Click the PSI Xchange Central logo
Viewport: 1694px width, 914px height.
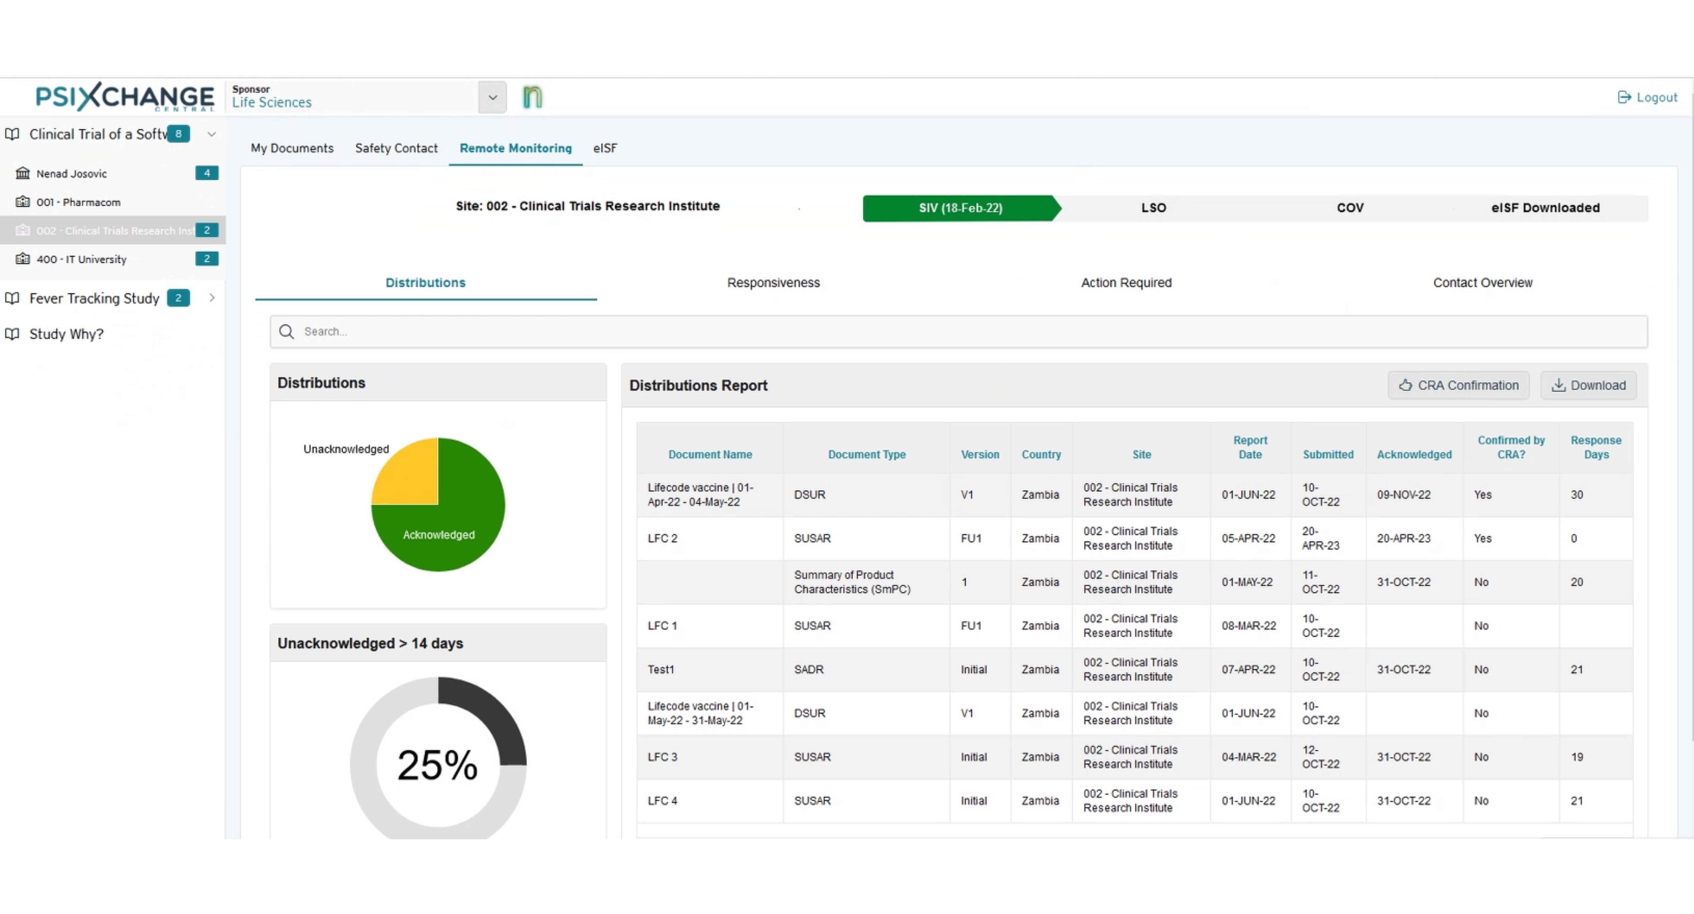(125, 97)
